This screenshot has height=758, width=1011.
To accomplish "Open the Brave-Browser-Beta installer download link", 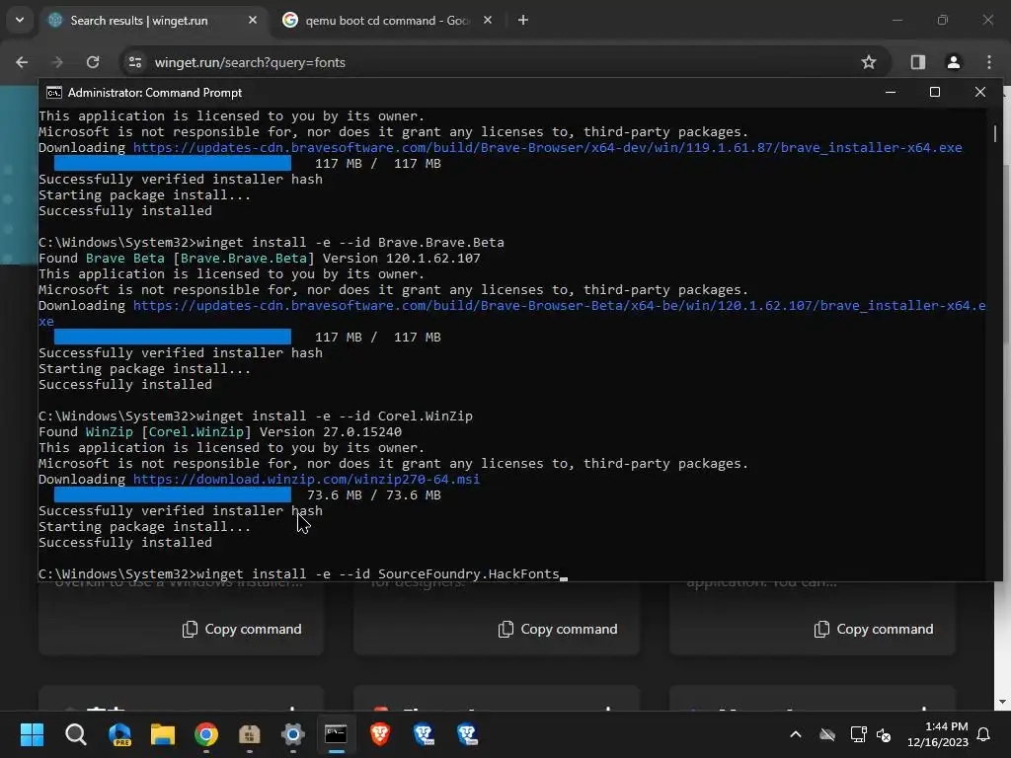I will (559, 306).
